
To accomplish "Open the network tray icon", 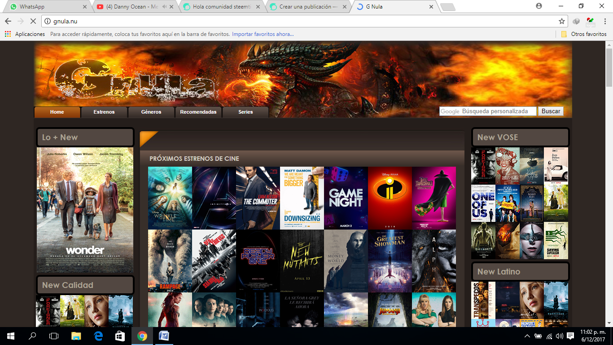I will [x=548, y=336].
